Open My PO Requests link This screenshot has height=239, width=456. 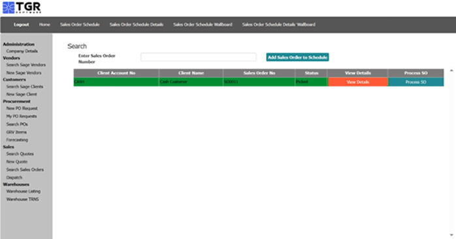pyautogui.click(x=22, y=116)
